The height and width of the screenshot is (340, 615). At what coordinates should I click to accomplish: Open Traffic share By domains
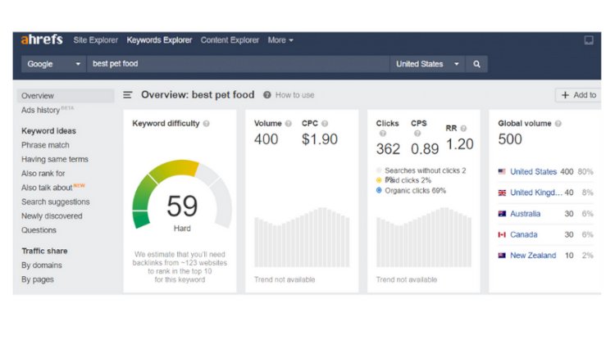coord(42,265)
